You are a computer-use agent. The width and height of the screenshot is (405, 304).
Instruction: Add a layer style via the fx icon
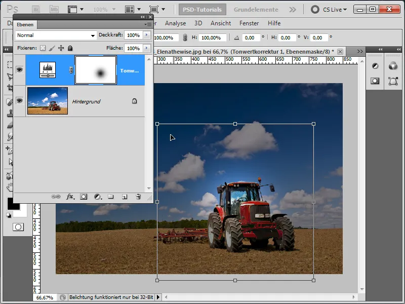(x=70, y=197)
